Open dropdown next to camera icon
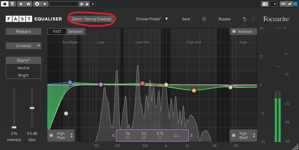Viewport: 299px width, 150px height. pyautogui.click(x=274, y=4)
